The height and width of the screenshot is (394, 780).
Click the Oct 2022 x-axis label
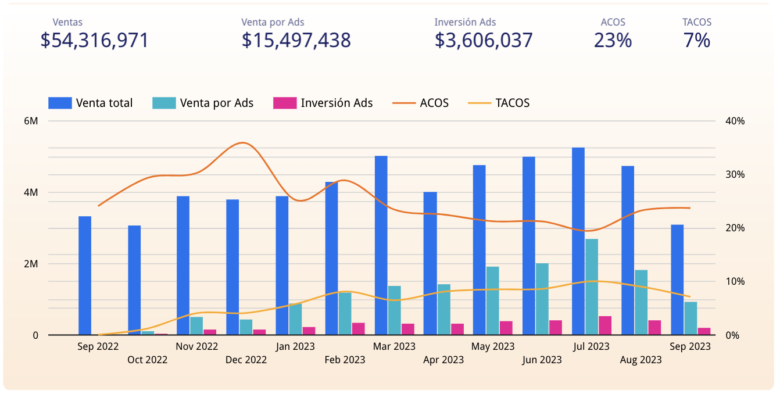[x=147, y=360]
